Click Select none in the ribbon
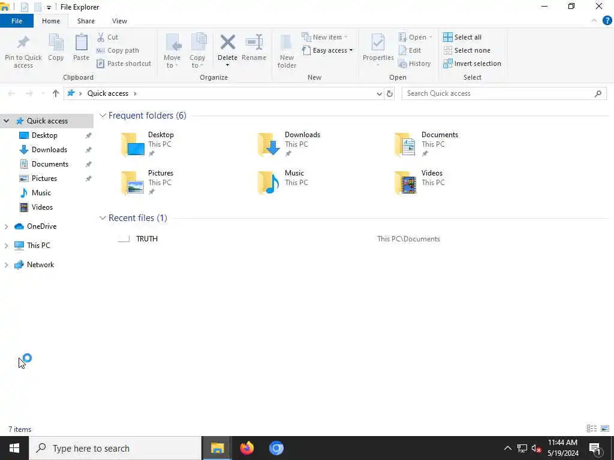This screenshot has width=614, height=460. click(x=466, y=50)
